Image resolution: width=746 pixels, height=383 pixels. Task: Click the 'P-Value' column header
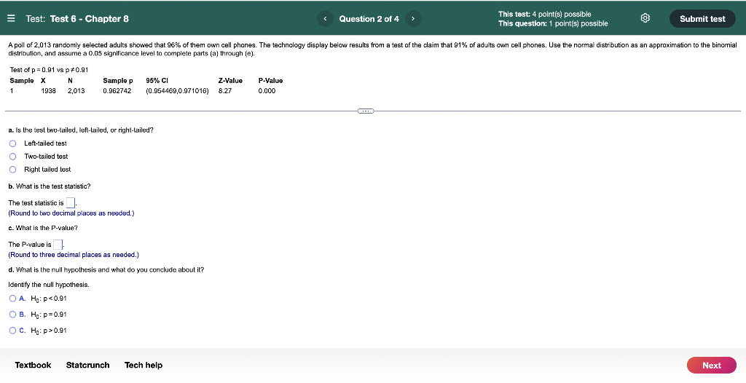[271, 80]
